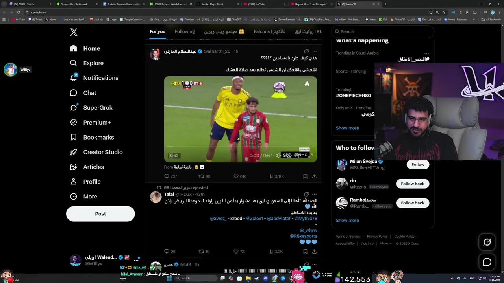
Task: Open the Premium+ page
Action: coord(90,122)
